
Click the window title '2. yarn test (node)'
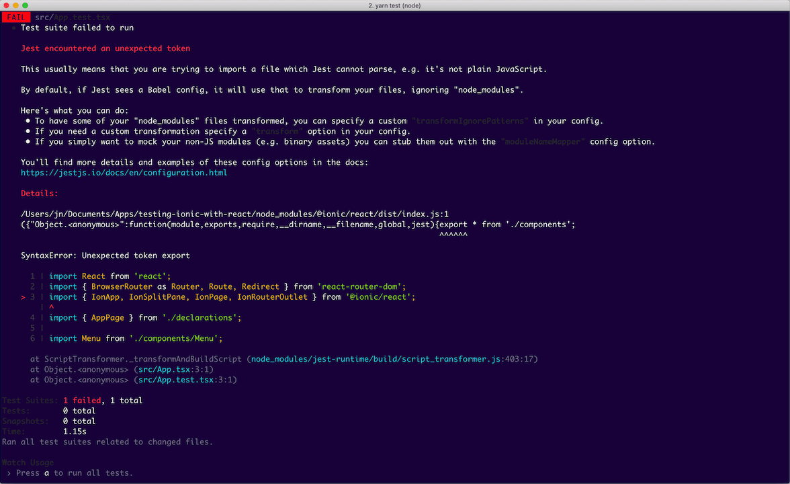tap(394, 5)
